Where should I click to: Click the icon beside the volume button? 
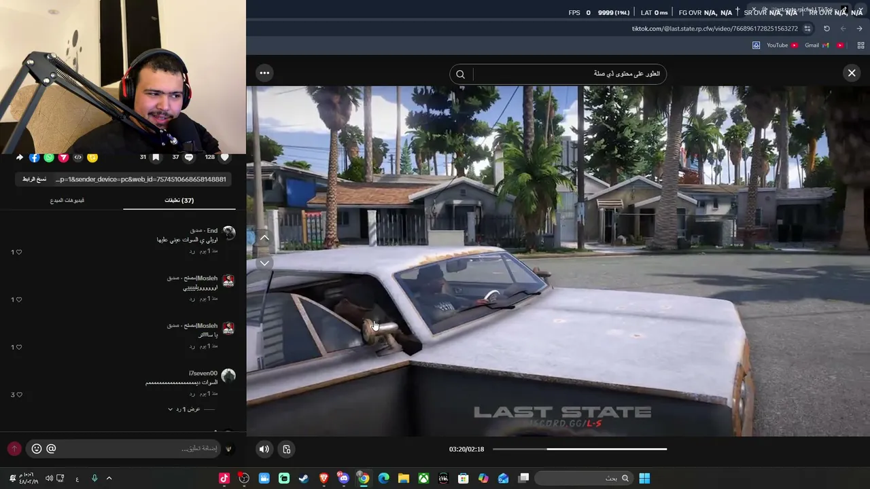pyautogui.click(x=287, y=449)
